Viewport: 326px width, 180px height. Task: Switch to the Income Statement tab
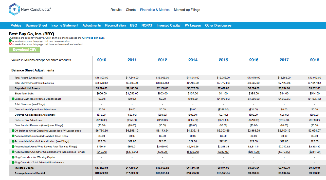[65, 25]
